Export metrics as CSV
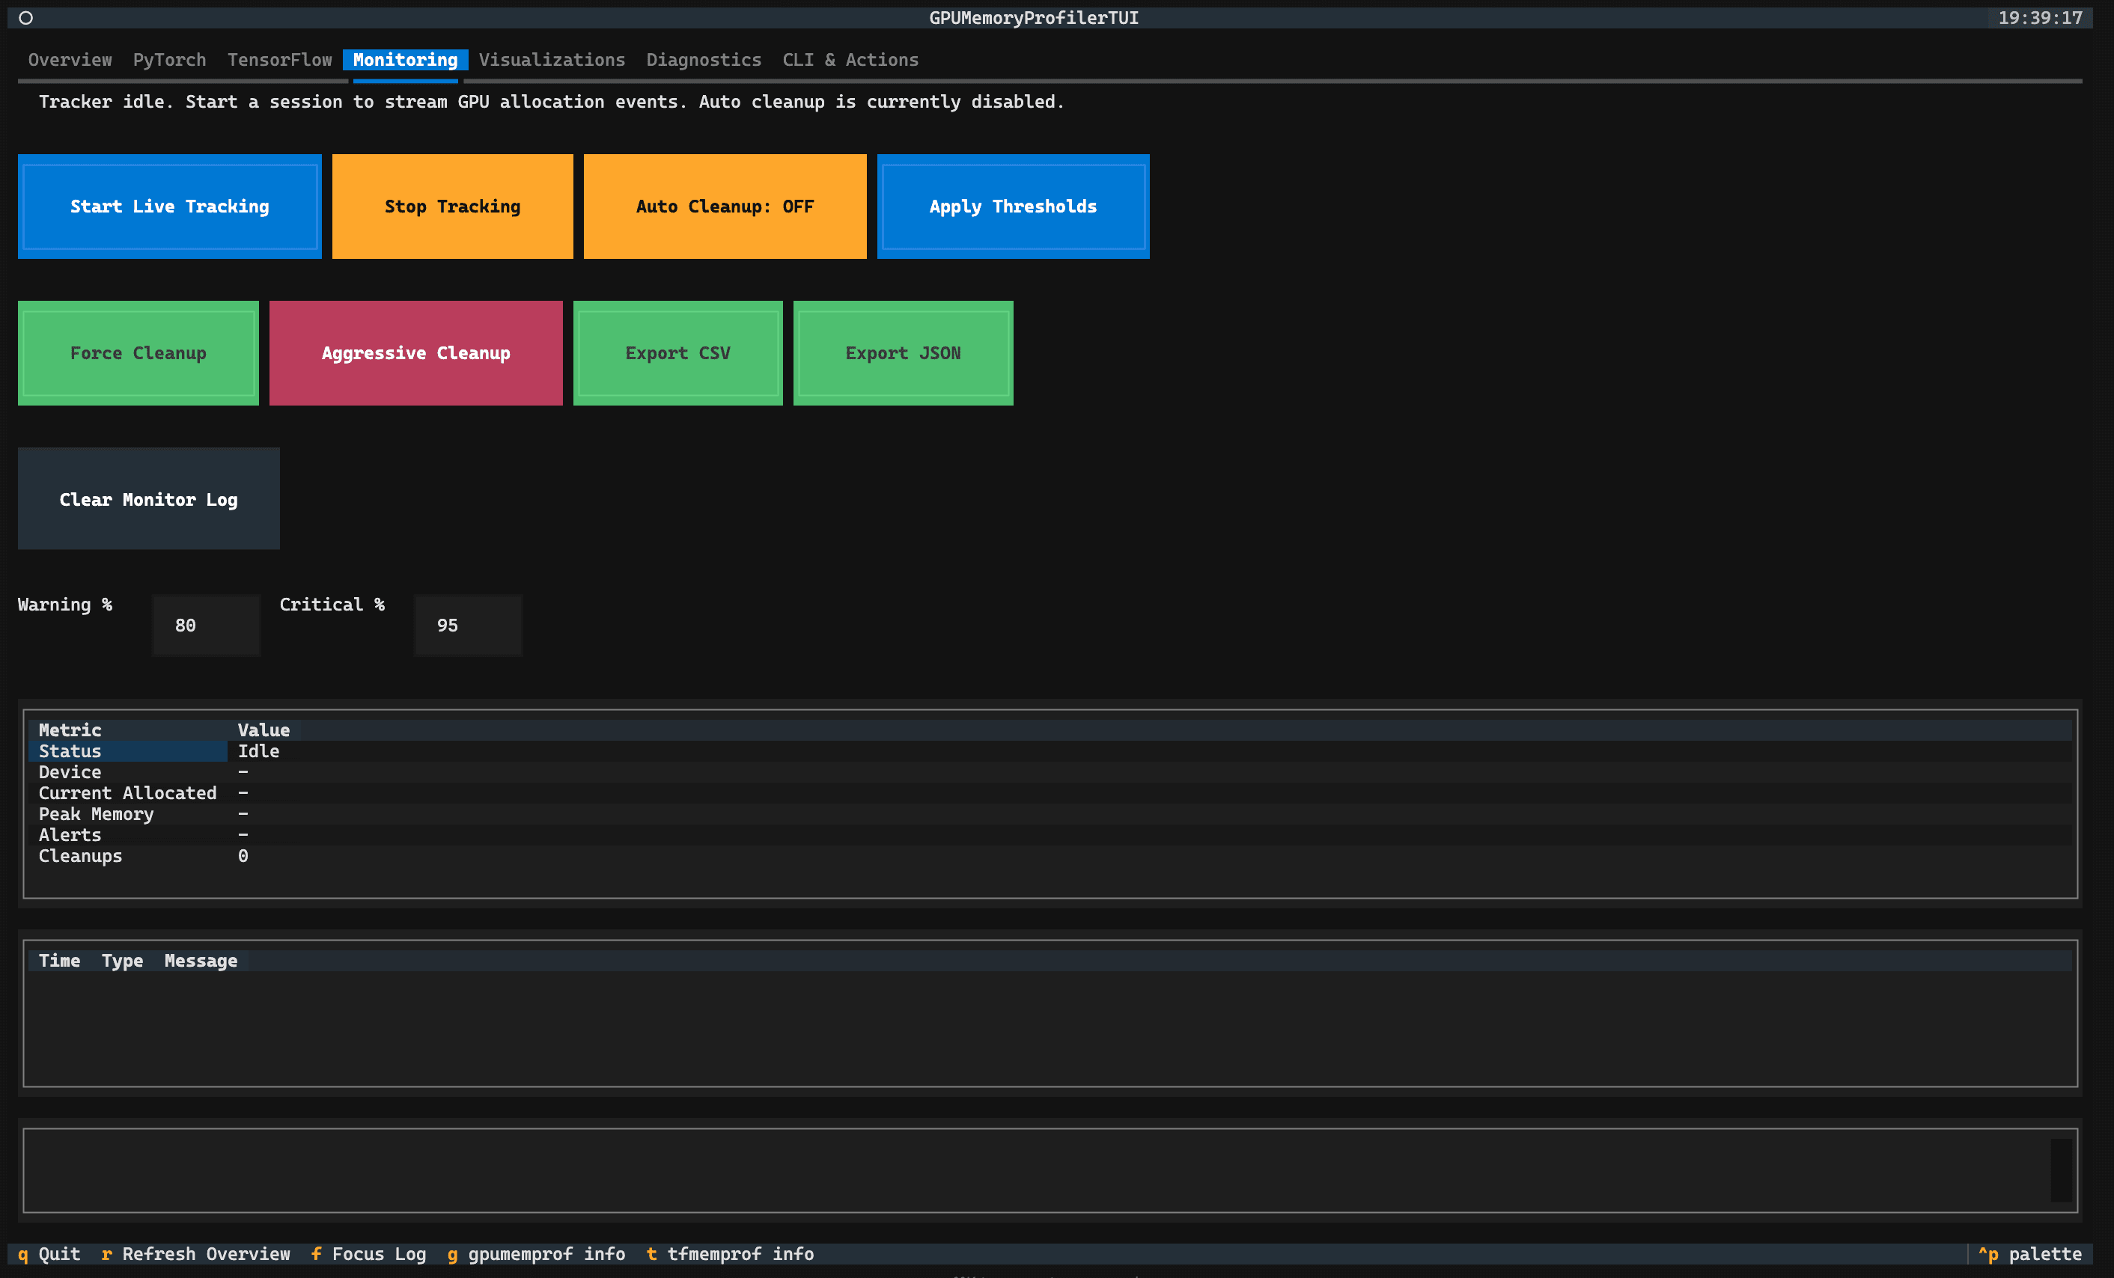Image resolution: width=2114 pixels, height=1278 pixels. (x=677, y=352)
